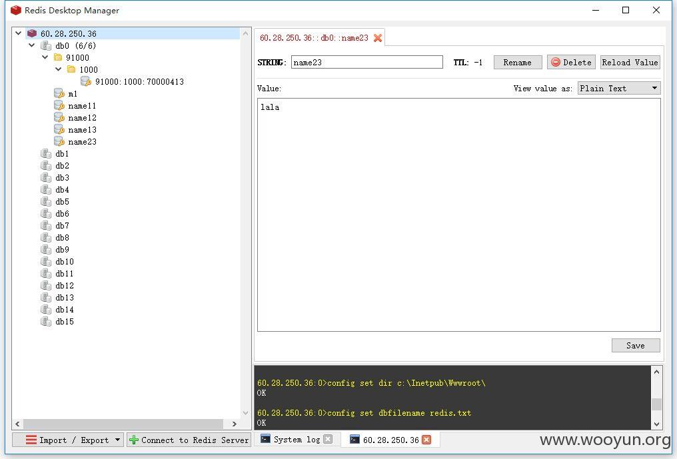Image resolution: width=677 pixels, height=459 pixels.
Task: Collapse the db0 database node
Action: point(31,45)
